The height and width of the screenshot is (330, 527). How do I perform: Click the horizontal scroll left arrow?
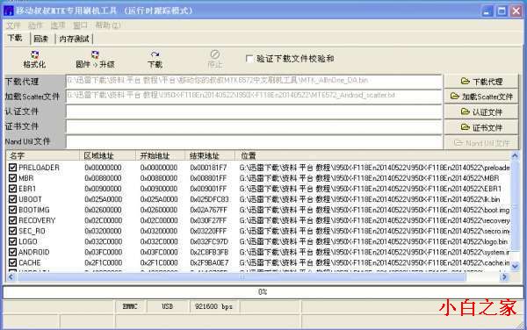point(11,277)
